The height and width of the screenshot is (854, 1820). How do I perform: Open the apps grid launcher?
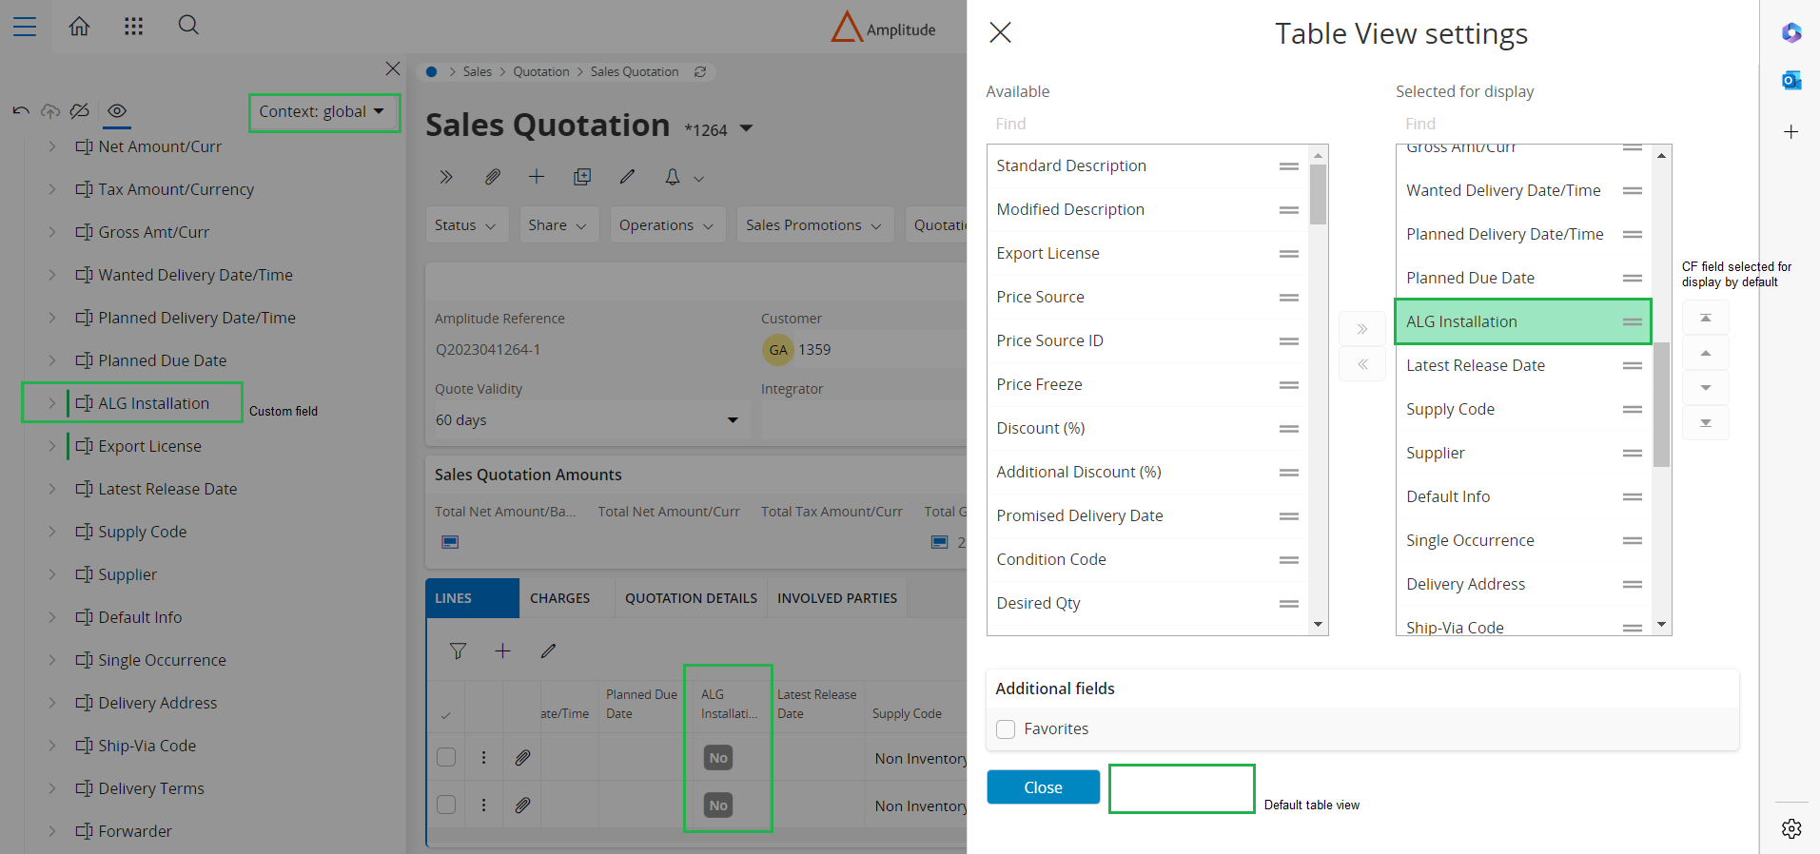[x=133, y=27]
